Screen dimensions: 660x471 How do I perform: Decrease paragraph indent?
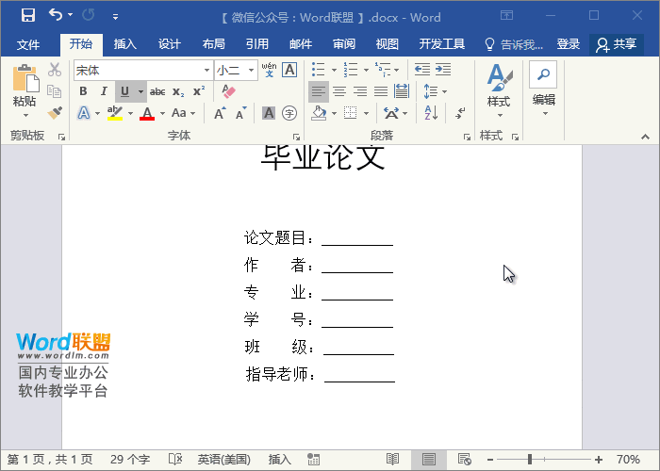[422, 70]
